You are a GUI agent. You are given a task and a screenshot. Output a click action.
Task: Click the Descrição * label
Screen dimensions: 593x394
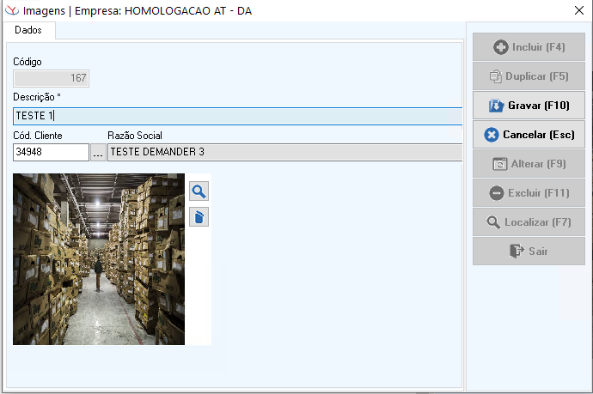pyautogui.click(x=37, y=97)
